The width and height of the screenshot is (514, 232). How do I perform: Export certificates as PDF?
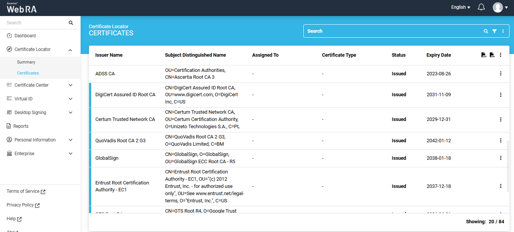tap(492, 55)
